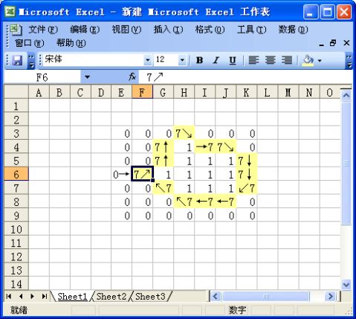The width and height of the screenshot is (356, 319).
Task: Click the formula bar showing 7↗
Action: coord(245,77)
